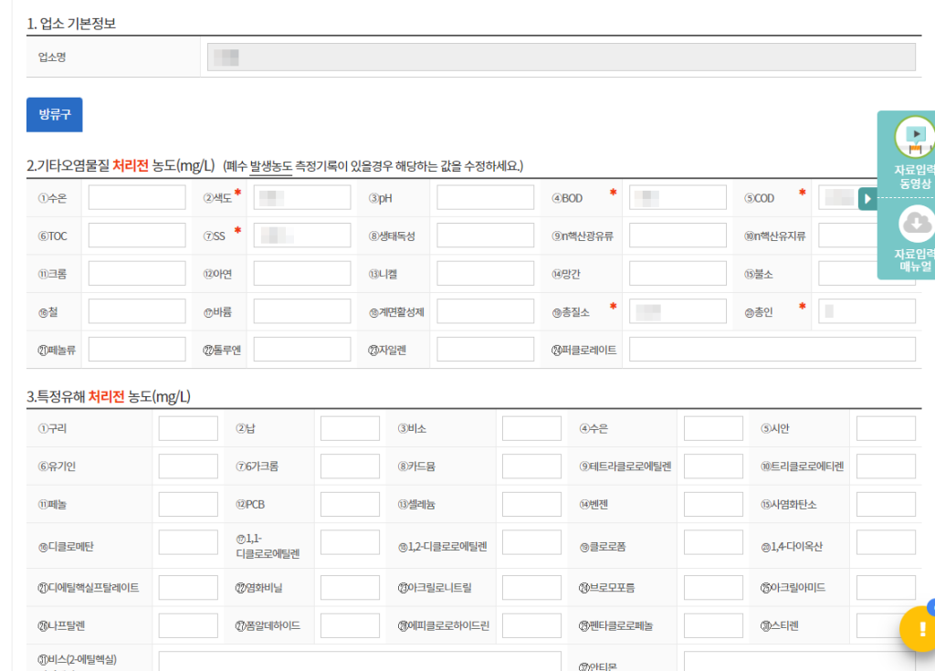Screen dimensions: 935x671
Task: Click the 시안 input field in section 3
Action: 886,428
